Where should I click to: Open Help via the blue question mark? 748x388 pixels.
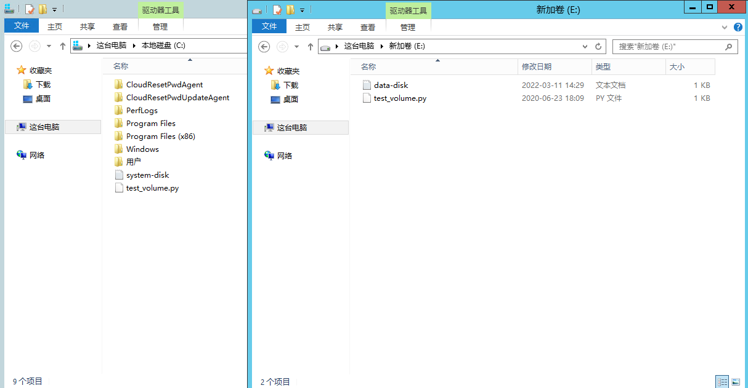point(738,27)
